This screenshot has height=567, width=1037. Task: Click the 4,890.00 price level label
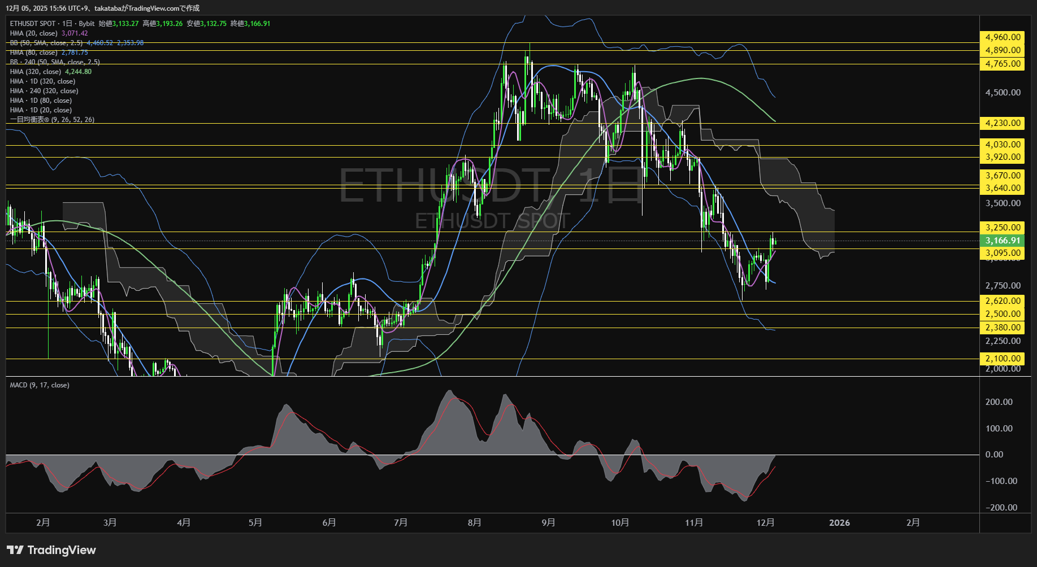tap(1003, 50)
